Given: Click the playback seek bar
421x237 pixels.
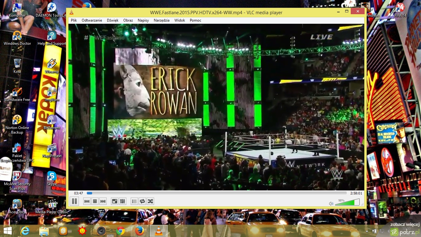Looking at the screenshot, I should click(x=216, y=193).
